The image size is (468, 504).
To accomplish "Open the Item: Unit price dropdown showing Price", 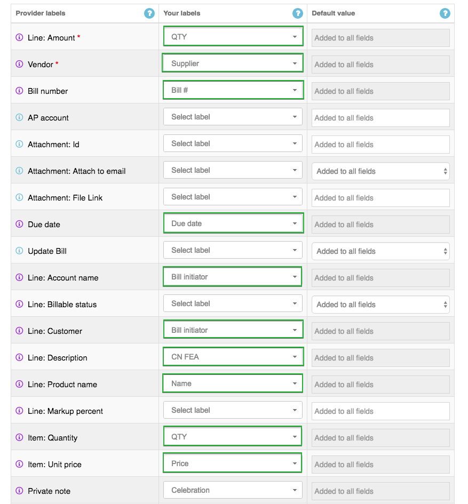I will point(233,463).
